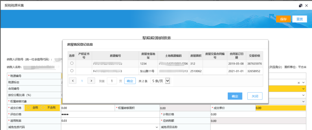Expand the 税源标志 dropdown arrow
This screenshot has width=312, height=130.
(303, 83)
